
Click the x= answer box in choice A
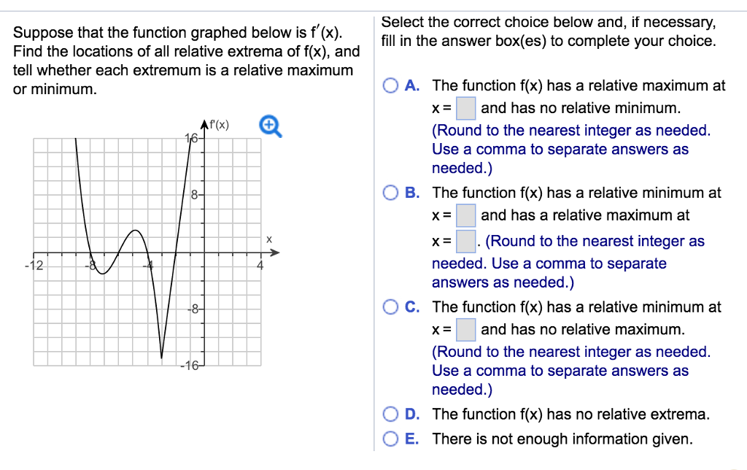click(x=467, y=107)
